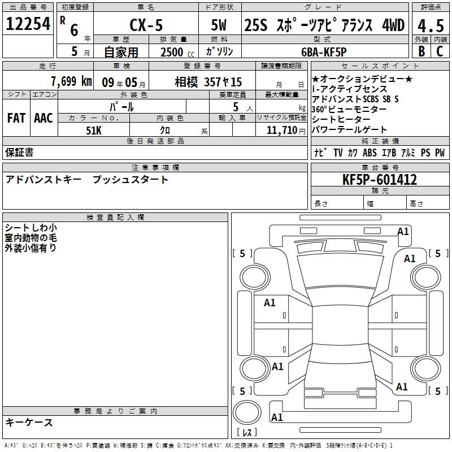This screenshot has height=452, width=452.
Task: Click inspector note 室内動物の毛
Action: click(x=31, y=238)
